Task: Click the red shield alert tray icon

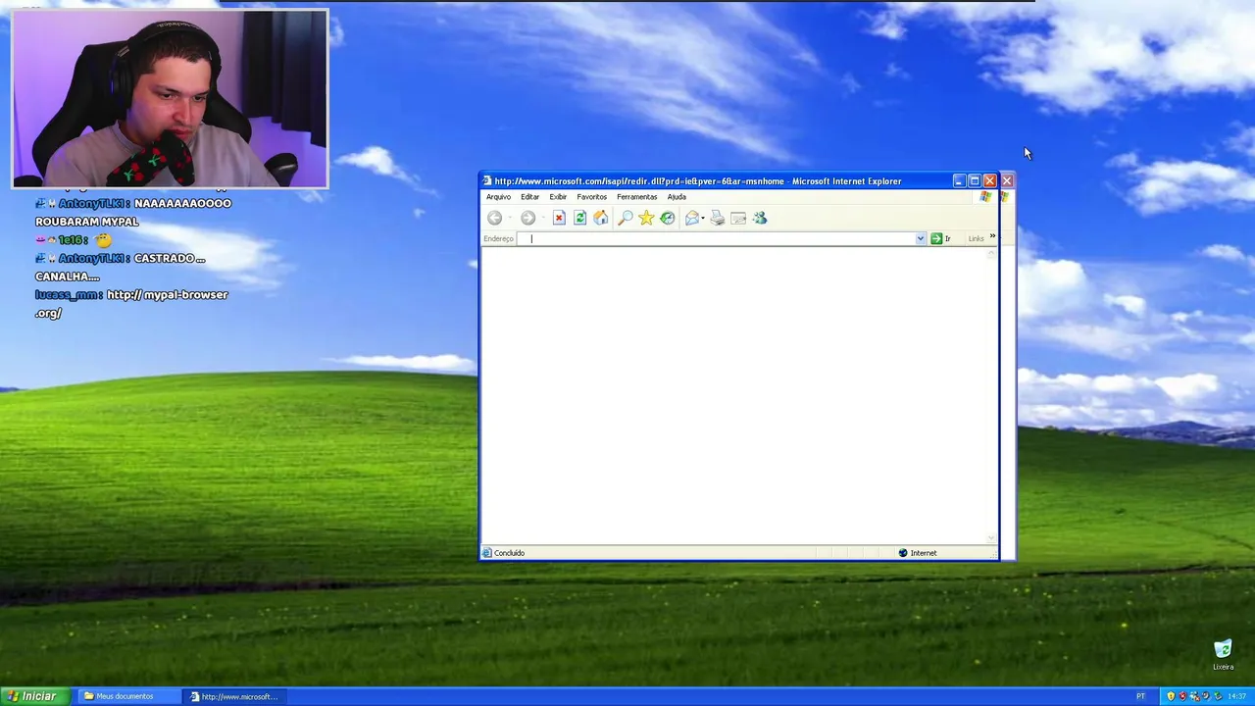Action: pos(1182,696)
